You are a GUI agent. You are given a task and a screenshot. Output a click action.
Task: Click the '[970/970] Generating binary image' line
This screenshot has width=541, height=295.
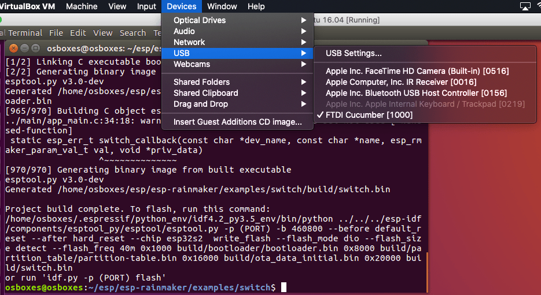(x=148, y=170)
